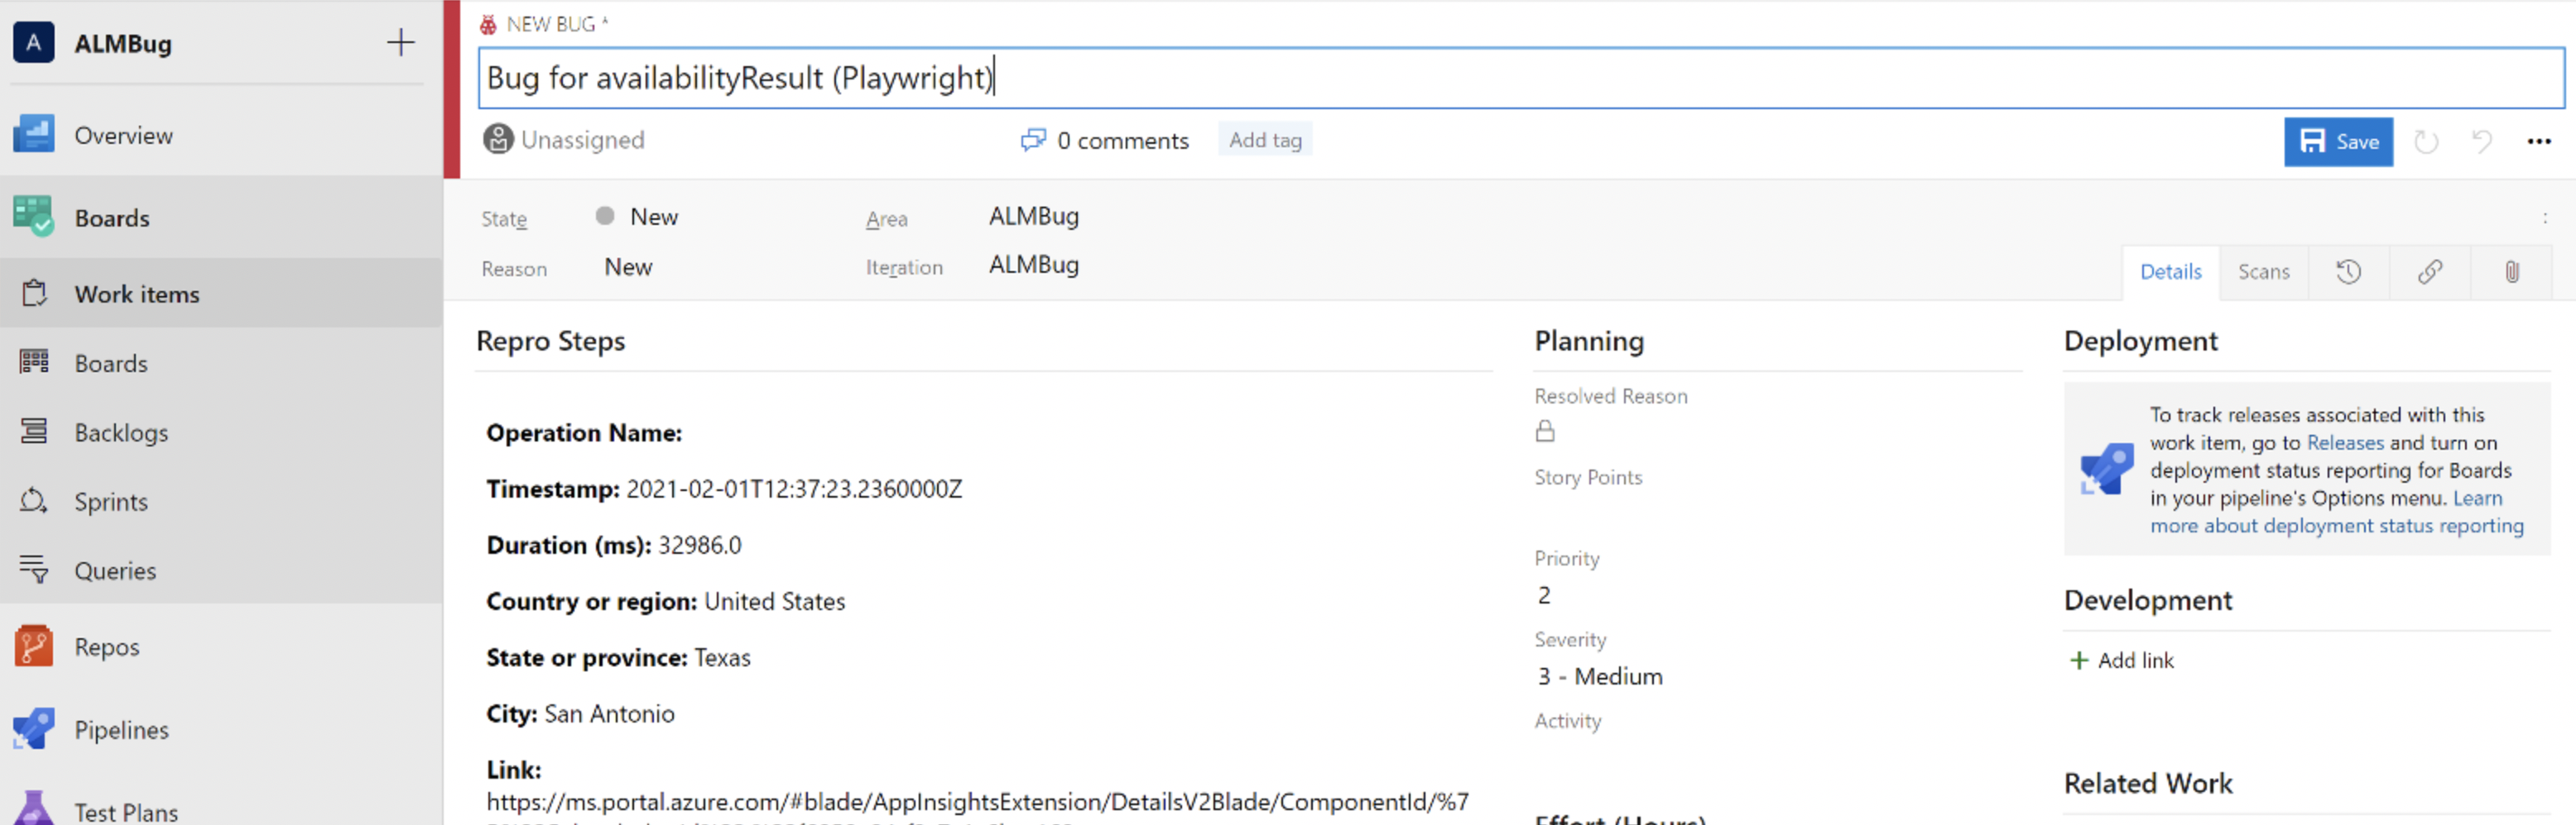Click the Queries icon
Viewport: 2576px width, 825px height.
(x=34, y=570)
